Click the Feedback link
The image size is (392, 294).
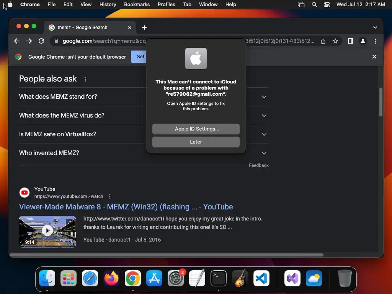pos(259,165)
